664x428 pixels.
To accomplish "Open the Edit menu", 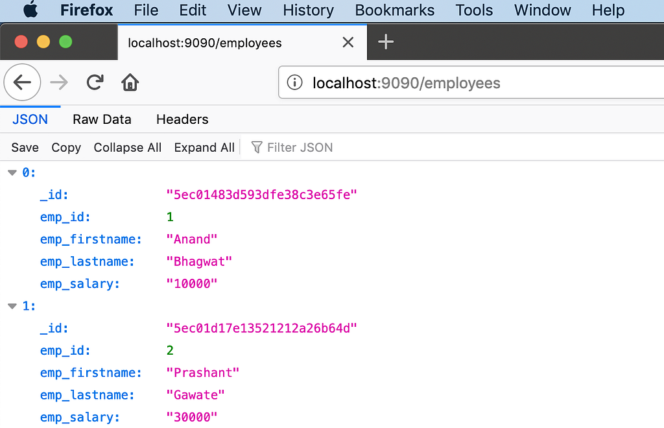I will pos(193,10).
